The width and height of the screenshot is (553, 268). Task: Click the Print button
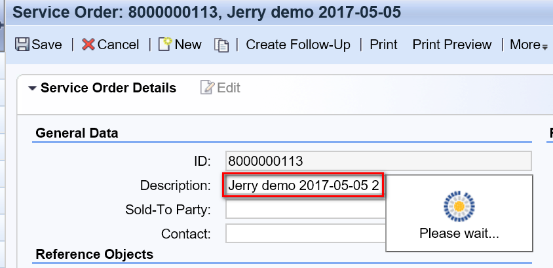click(383, 45)
